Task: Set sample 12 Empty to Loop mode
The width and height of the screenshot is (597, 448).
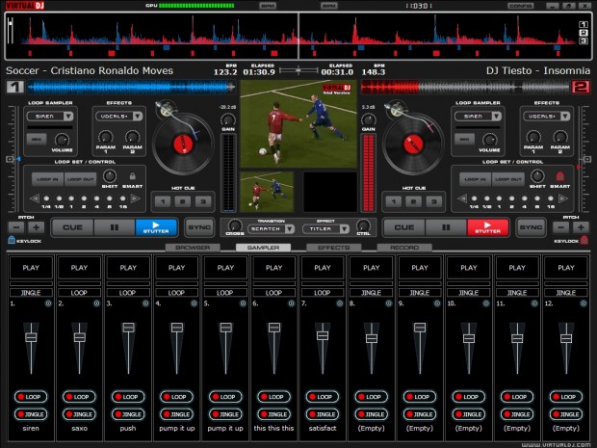Action: pos(566,397)
